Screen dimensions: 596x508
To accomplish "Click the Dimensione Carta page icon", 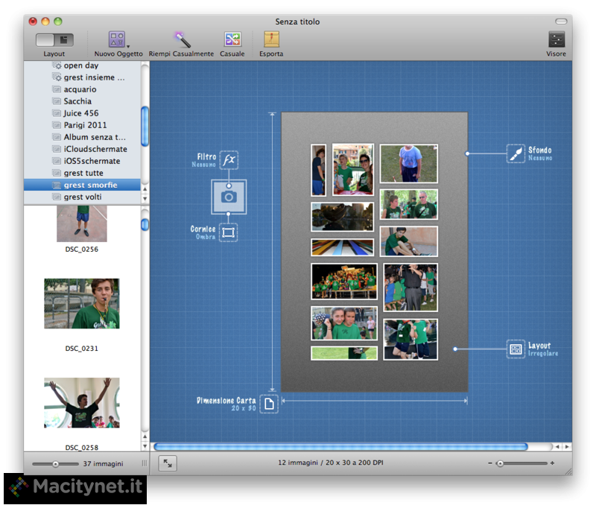I will tap(269, 403).
